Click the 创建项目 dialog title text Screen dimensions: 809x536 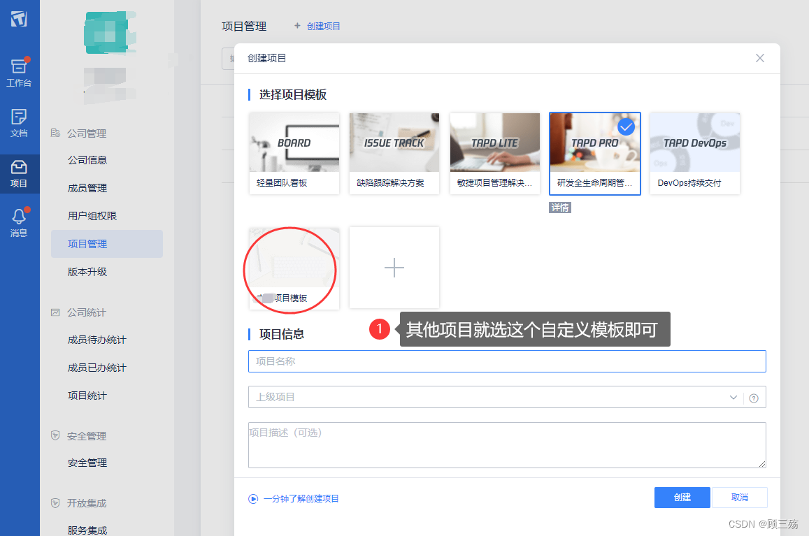coord(266,58)
